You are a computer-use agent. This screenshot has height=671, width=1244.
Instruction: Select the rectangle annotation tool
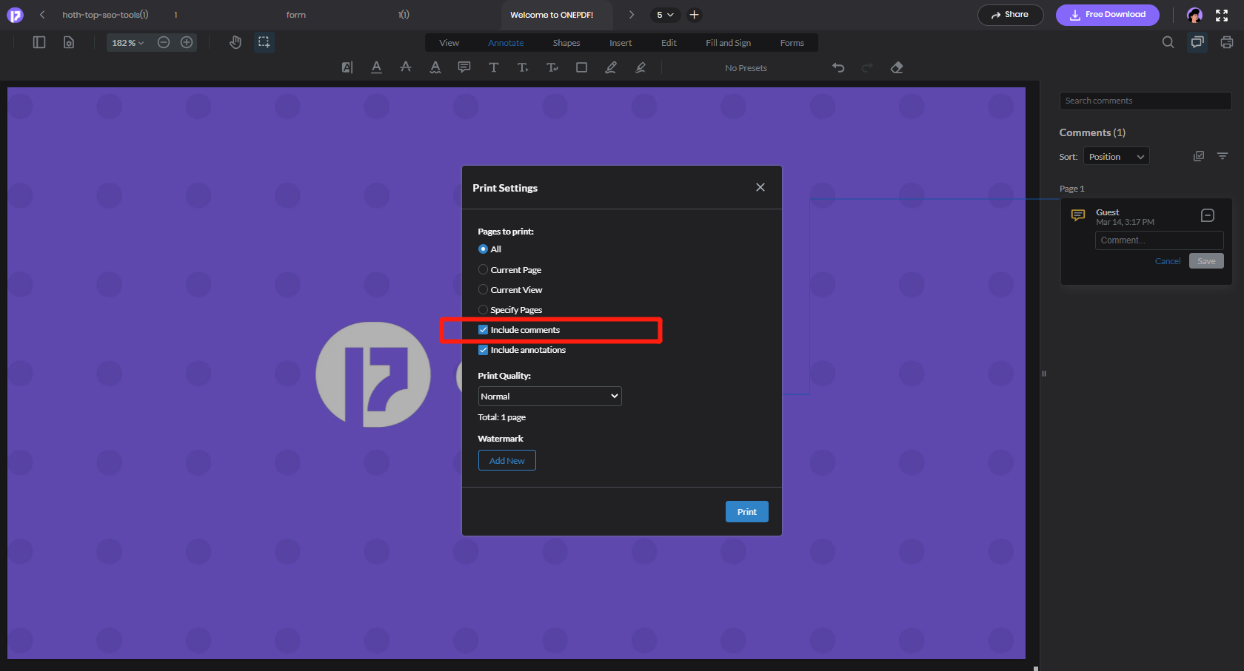(x=582, y=67)
